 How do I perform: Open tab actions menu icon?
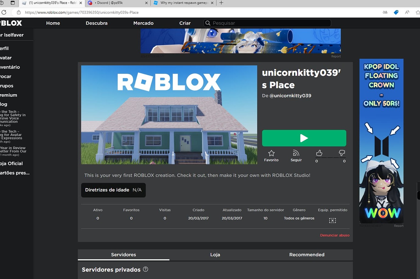pyautogui.click(x=12, y=3)
